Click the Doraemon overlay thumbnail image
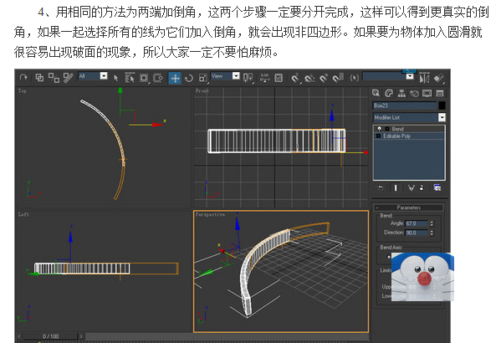This screenshot has width=496, height=343. pyautogui.click(x=422, y=277)
